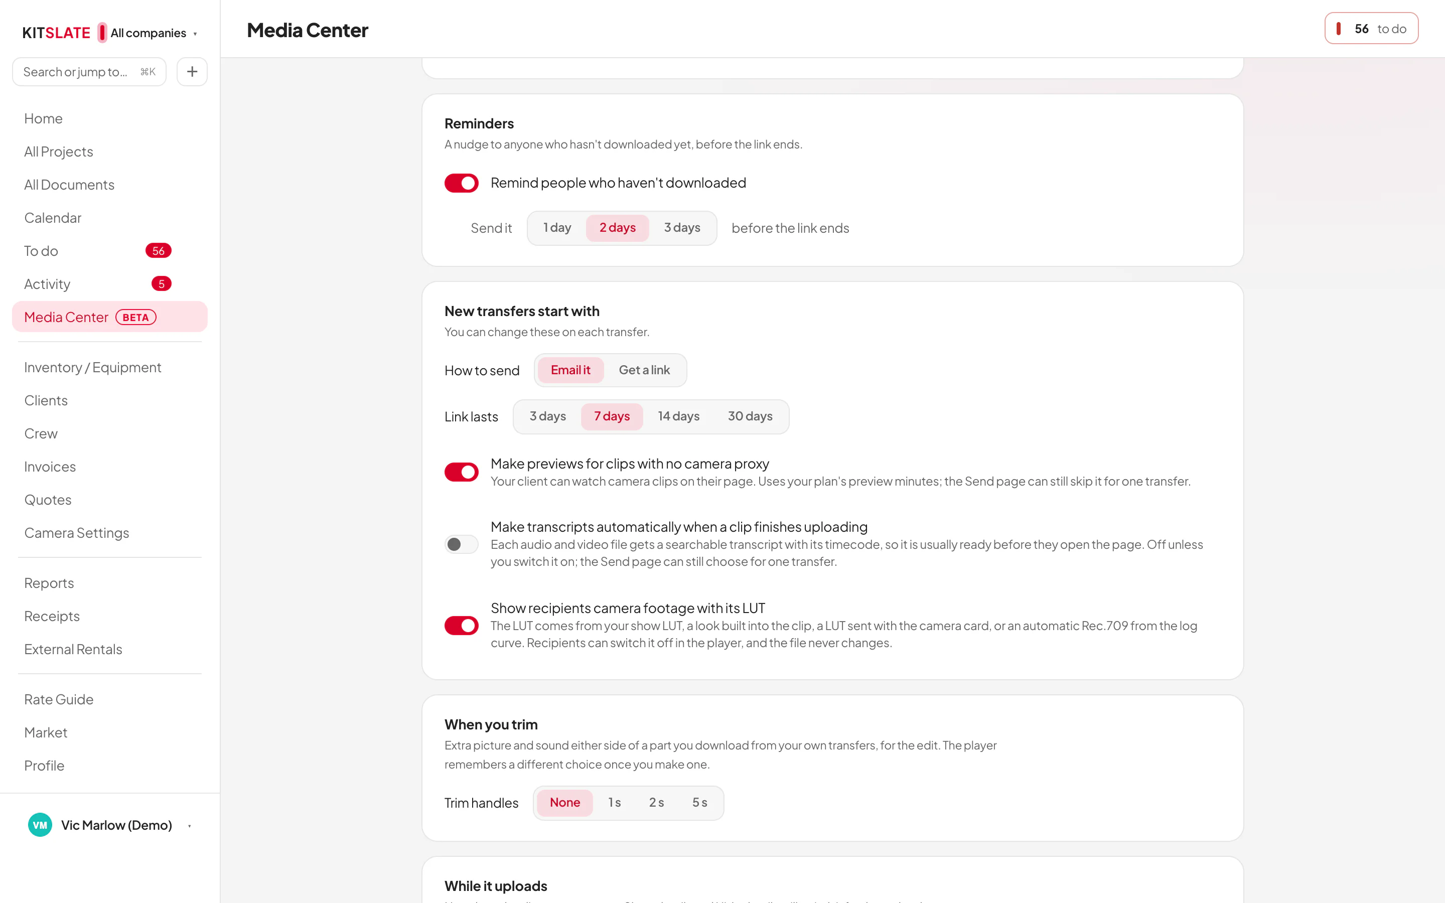Image resolution: width=1445 pixels, height=903 pixels.
Task: Click the red 56 badge beside To do
Action: (158, 251)
